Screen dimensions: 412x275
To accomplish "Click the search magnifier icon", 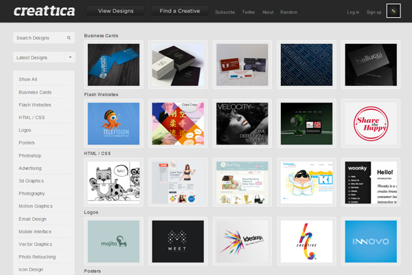I will (69, 38).
